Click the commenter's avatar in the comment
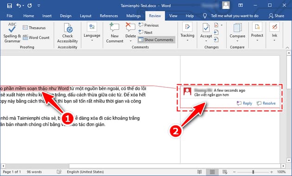This screenshot has height=176, width=292. point(187,91)
